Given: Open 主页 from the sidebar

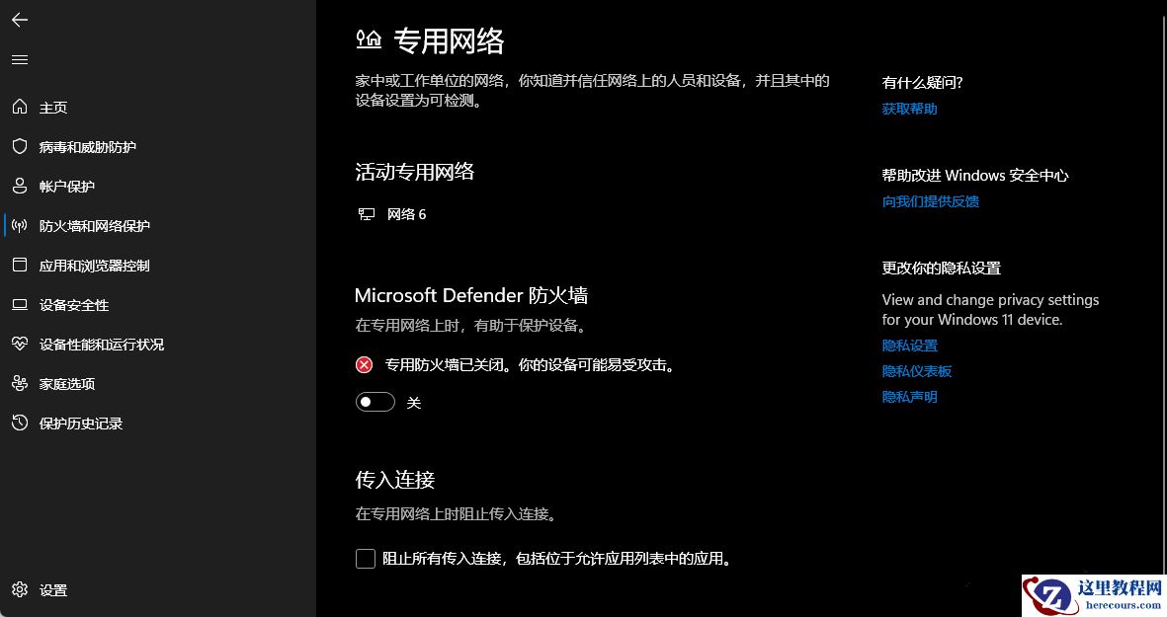Looking at the screenshot, I should 53,107.
